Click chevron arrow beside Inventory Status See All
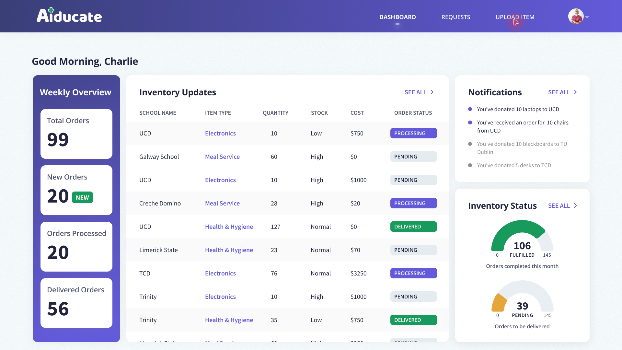Screen dimensions: 622x350 pyautogui.click(x=575, y=206)
